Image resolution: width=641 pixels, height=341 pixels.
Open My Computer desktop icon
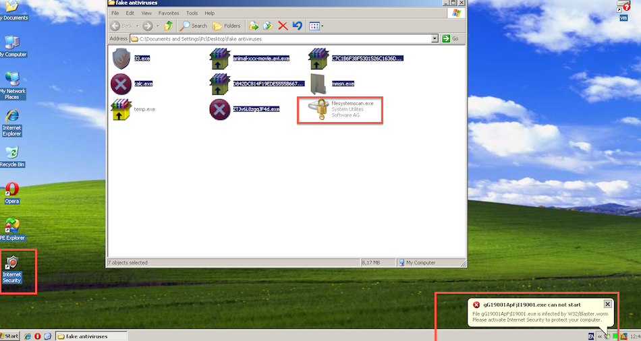13,46
